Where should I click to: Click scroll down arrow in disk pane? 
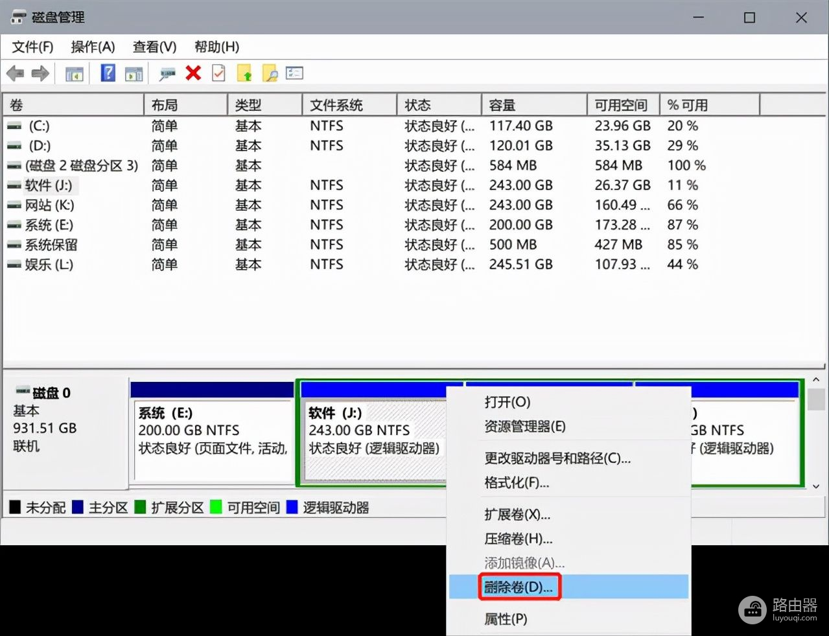tap(816, 486)
